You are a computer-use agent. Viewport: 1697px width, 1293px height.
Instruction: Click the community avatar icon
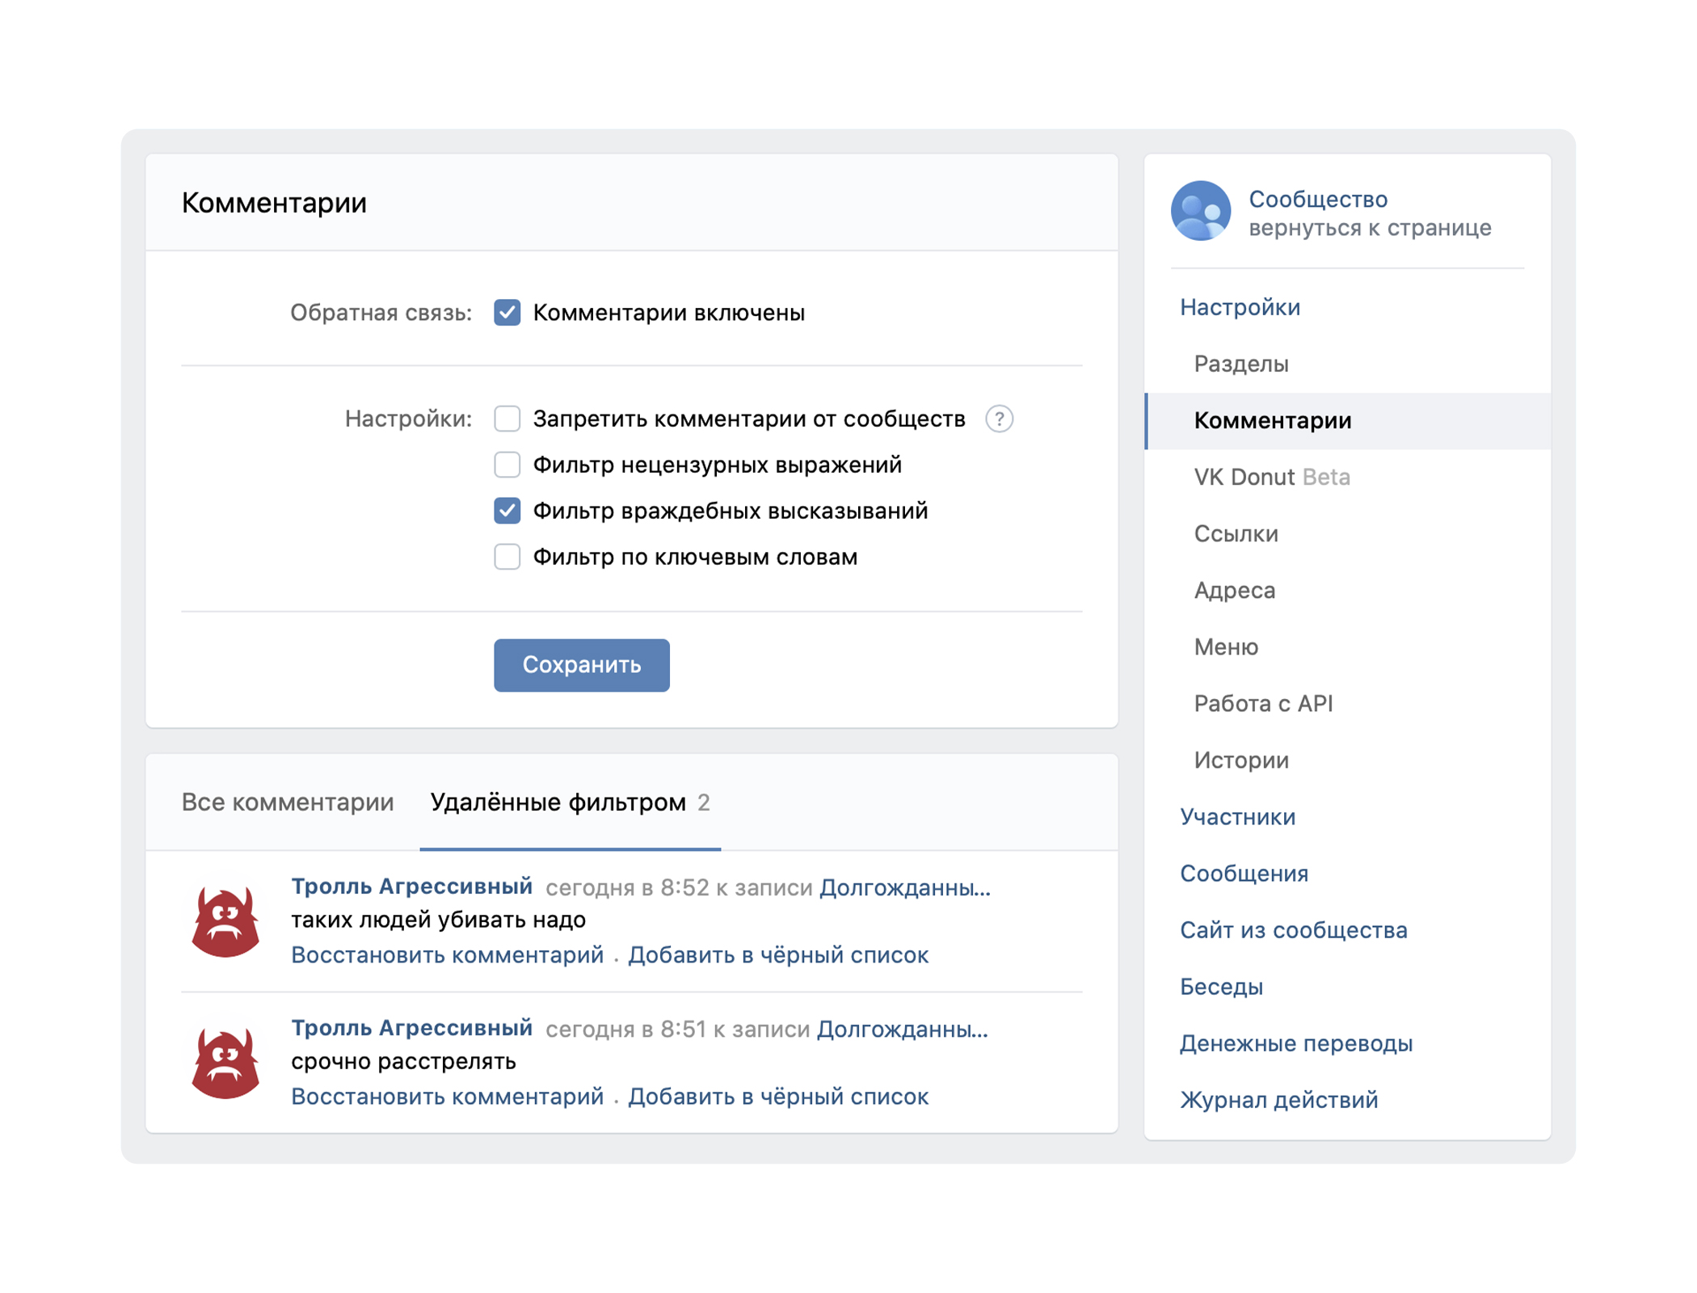point(1200,211)
